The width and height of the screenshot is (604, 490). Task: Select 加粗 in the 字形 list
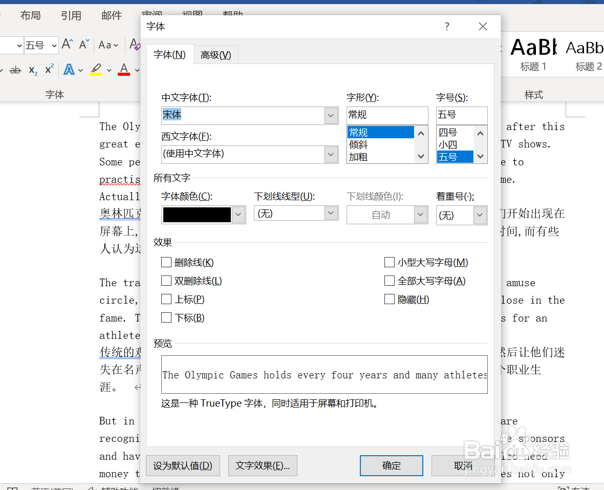pos(381,157)
